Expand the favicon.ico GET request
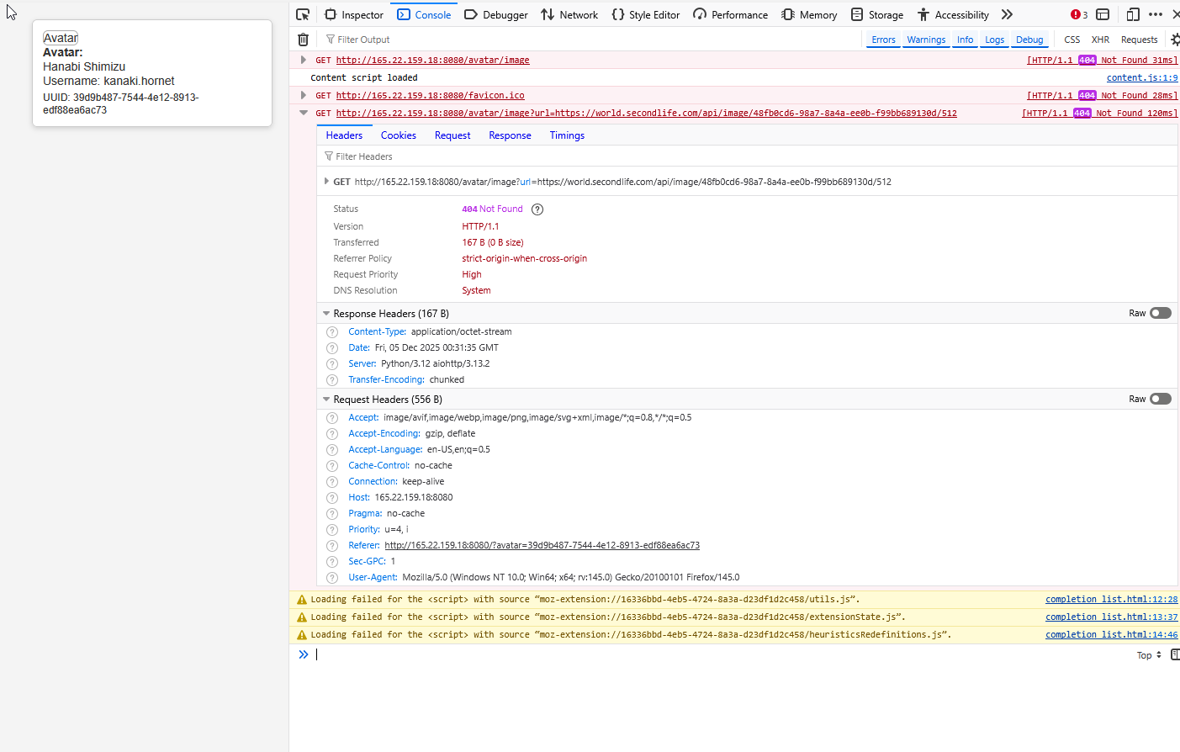 point(304,95)
